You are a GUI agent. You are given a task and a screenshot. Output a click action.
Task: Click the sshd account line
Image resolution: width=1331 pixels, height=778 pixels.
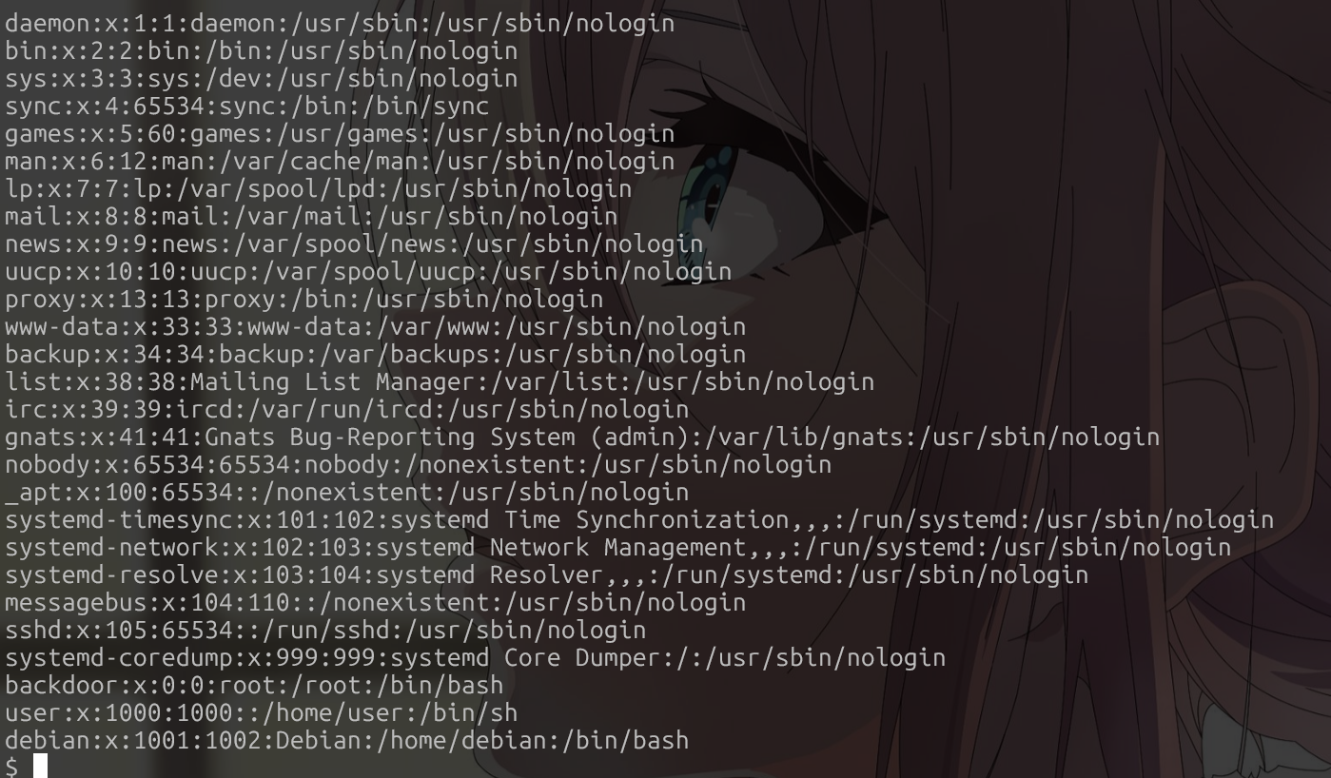[325, 630]
